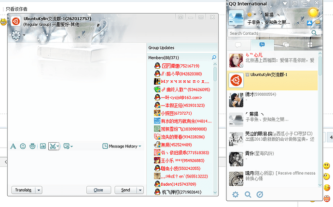
Task: Click the angry red emoji at bottom right
Action: [327, 198]
